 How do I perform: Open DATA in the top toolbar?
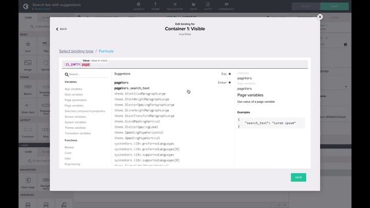pos(193,6)
